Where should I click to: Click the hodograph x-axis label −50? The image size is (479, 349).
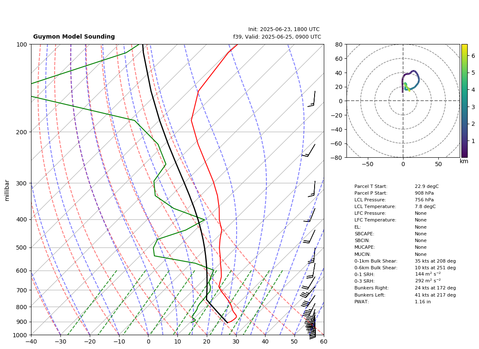(367, 164)
